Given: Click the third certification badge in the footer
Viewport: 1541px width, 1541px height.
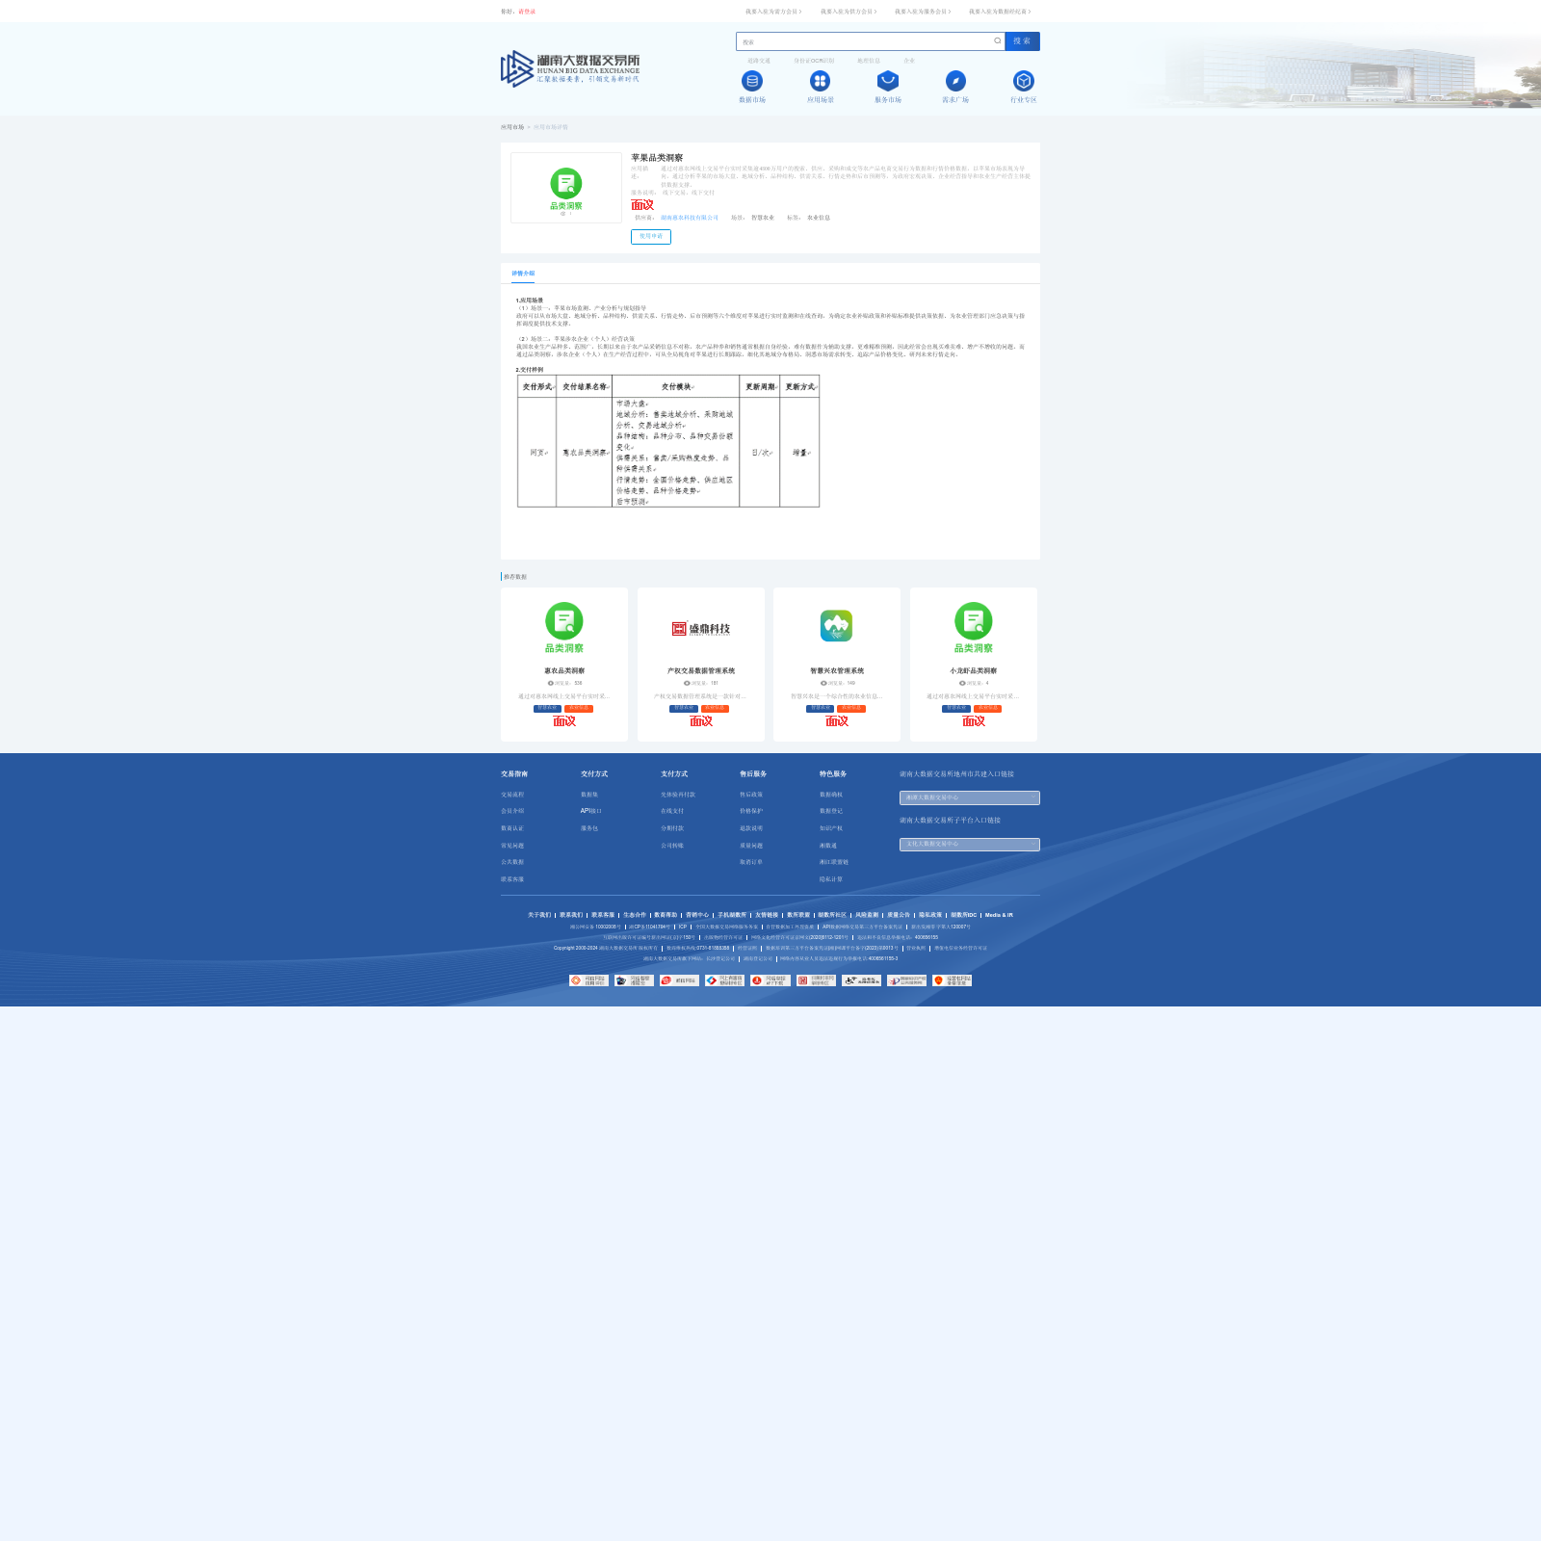Looking at the screenshot, I should tap(679, 980).
